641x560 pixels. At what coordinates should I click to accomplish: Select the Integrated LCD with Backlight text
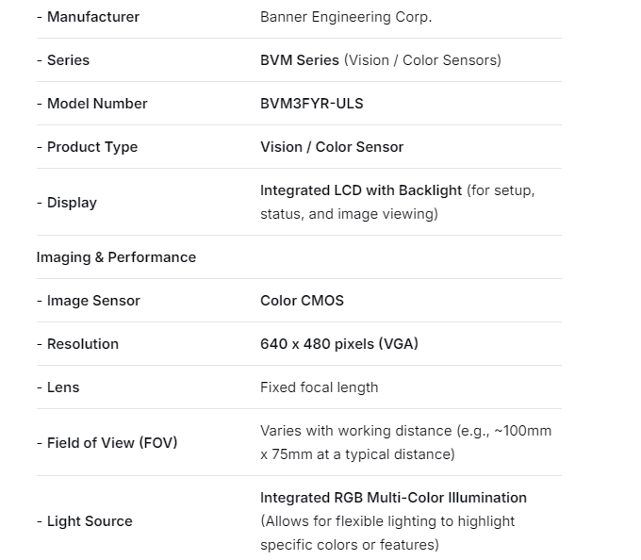click(361, 190)
